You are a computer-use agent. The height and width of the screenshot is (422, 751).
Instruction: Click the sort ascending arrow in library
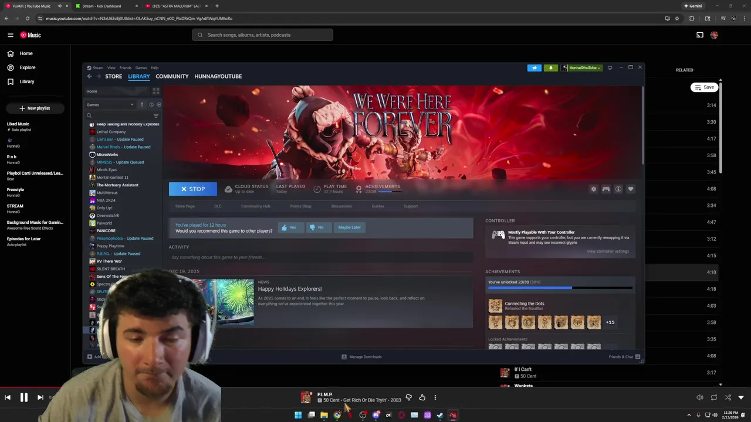coord(141,105)
